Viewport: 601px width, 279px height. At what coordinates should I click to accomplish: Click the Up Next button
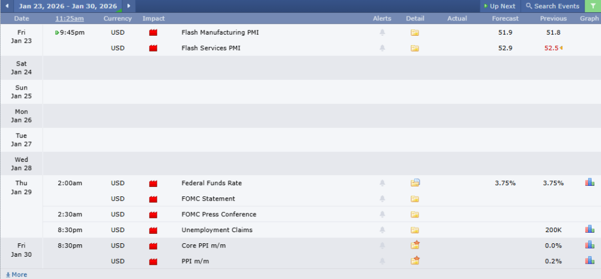pyautogui.click(x=499, y=6)
